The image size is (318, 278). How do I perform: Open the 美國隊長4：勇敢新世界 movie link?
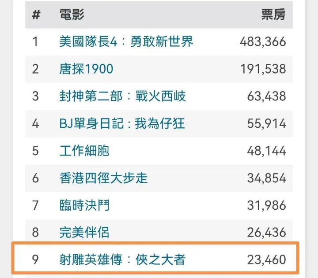[x=126, y=42]
